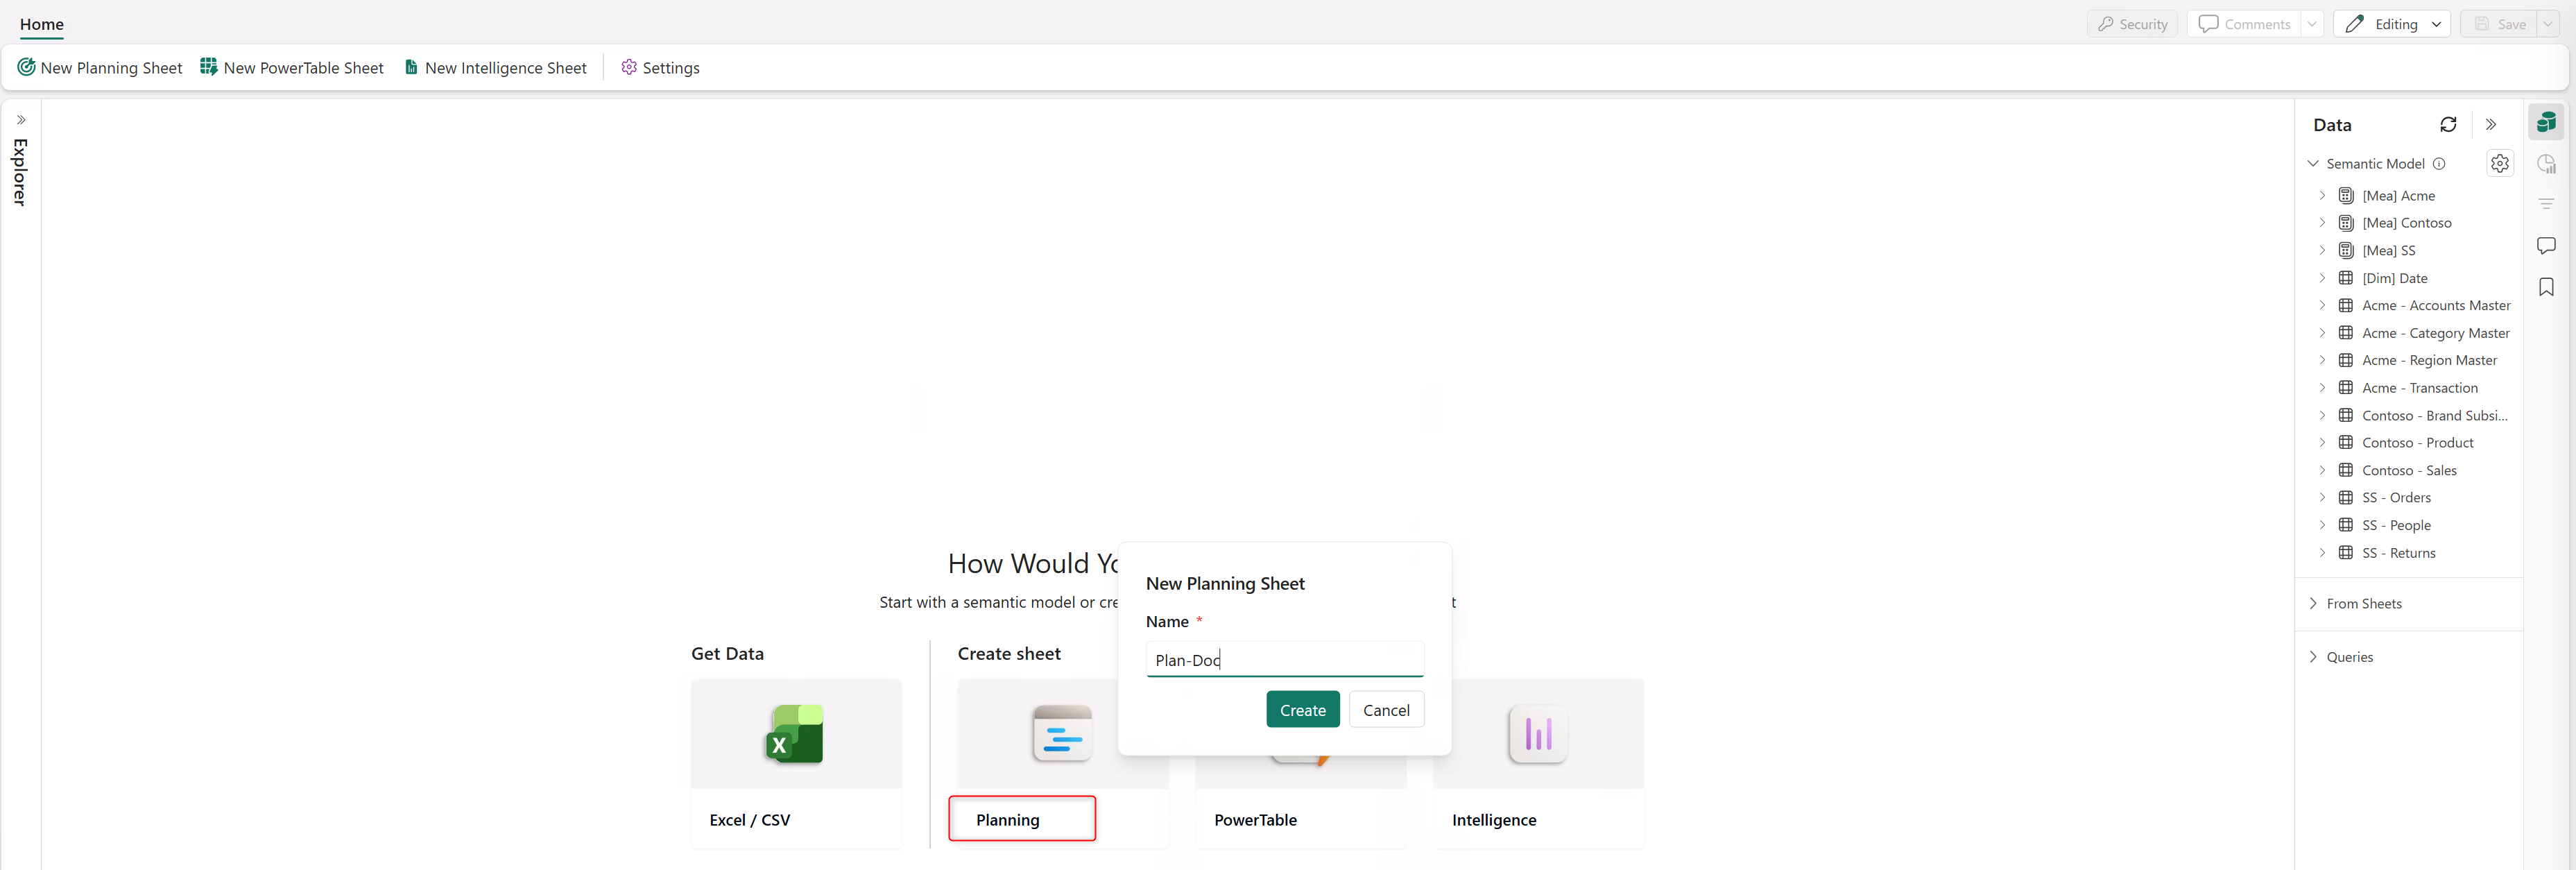
Task: Click the Create button in dialog
Action: (1302, 709)
